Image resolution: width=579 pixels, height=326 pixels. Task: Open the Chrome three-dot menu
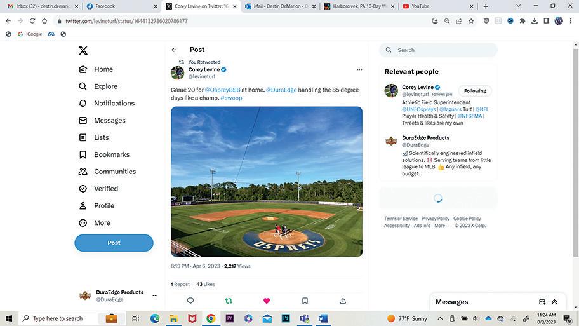(571, 21)
